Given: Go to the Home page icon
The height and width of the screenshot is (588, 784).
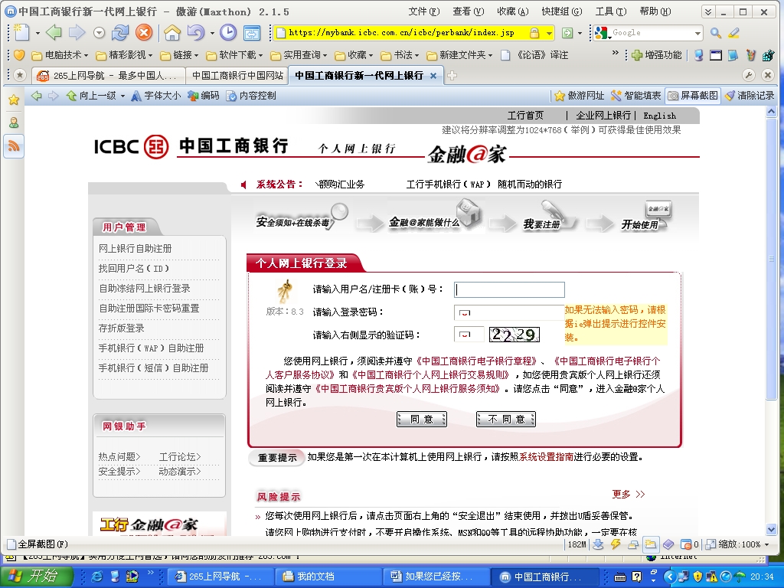Looking at the screenshot, I should point(172,32).
